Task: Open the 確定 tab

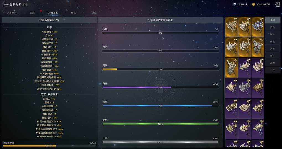Action: click(74, 13)
